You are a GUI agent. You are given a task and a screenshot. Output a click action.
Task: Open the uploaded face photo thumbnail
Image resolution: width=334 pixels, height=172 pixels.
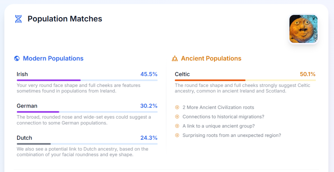pyautogui.click(x=303, y=29)
